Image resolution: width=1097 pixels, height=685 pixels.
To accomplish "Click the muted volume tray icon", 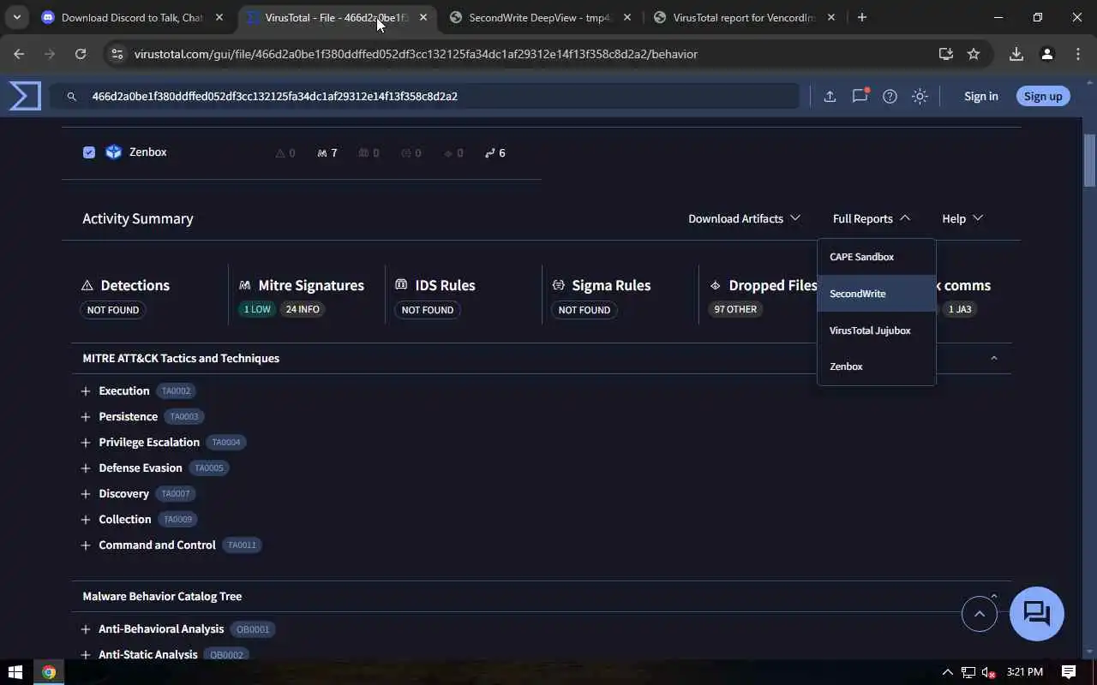I will tap(988, 672).
